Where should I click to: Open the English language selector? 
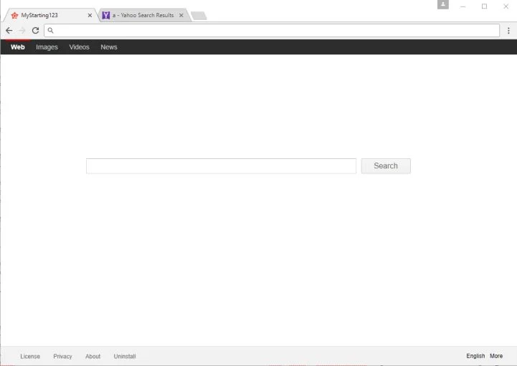coord(475,356)
